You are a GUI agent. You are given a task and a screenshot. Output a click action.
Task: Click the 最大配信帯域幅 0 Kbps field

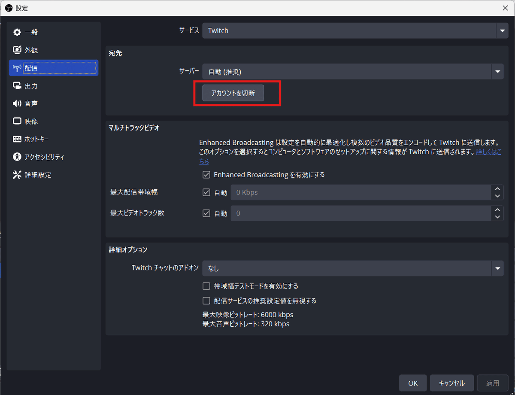click(361, 192)
